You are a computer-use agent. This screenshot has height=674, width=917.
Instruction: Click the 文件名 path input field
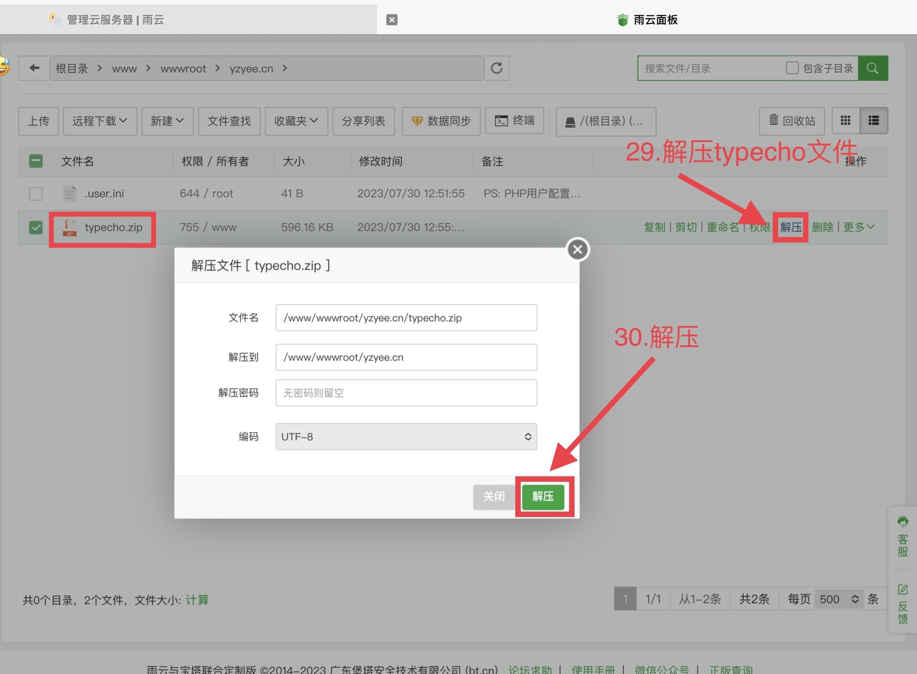pyautogui.click(x=406, y=318)
